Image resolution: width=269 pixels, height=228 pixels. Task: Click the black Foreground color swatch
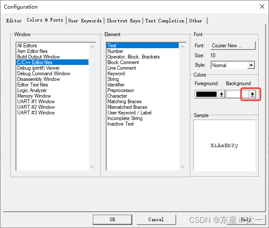pyautogui.click(x=206, y=94)
